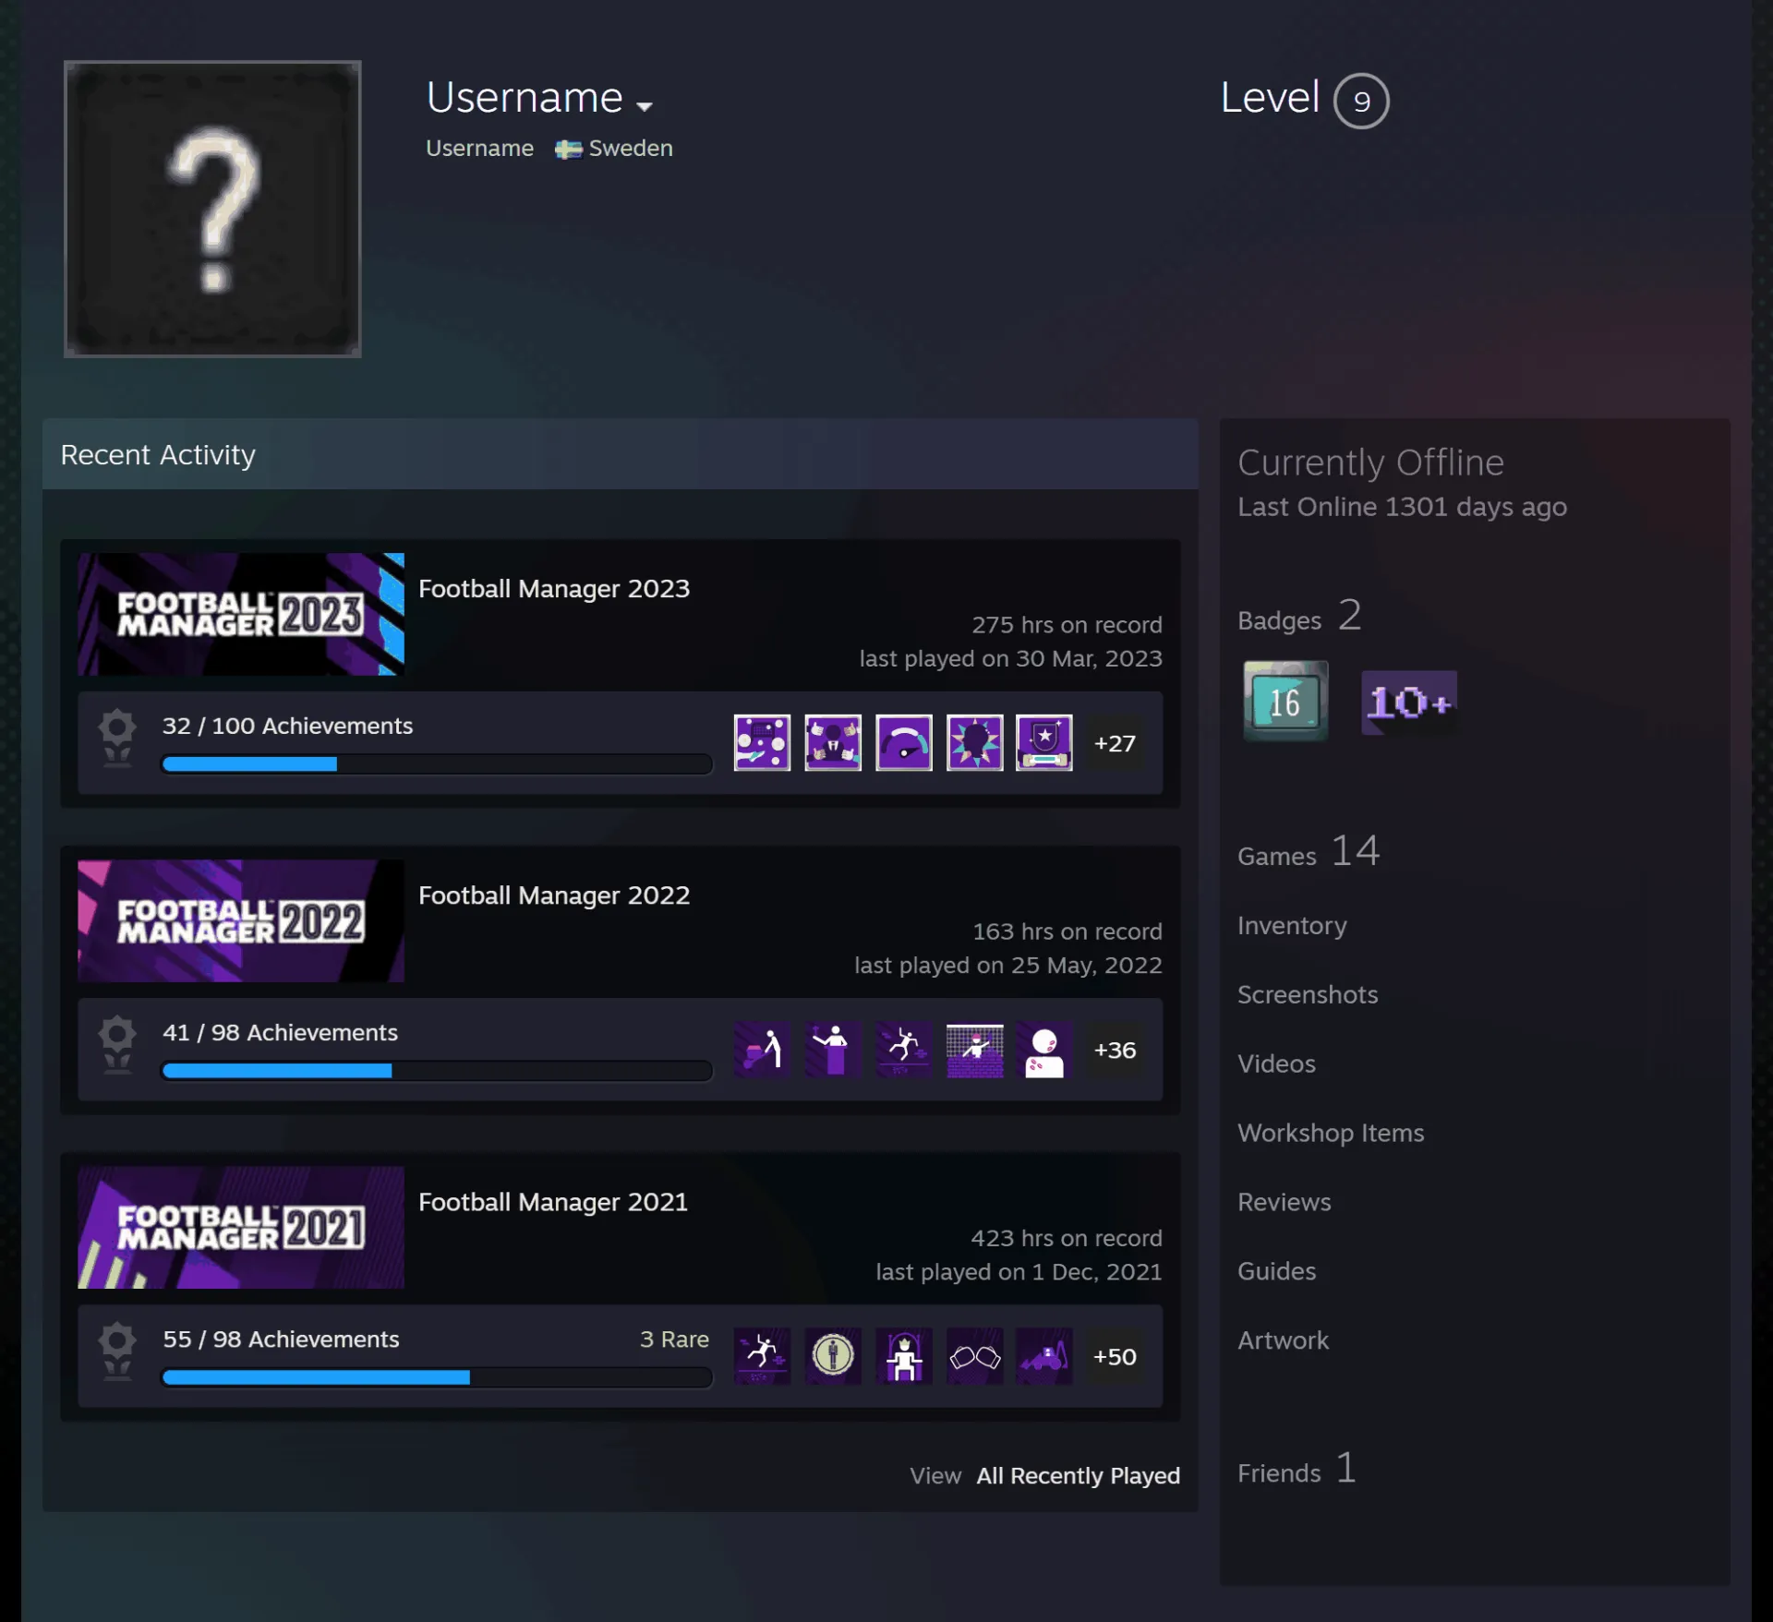Go to Screenshots

click(1308, 994)
